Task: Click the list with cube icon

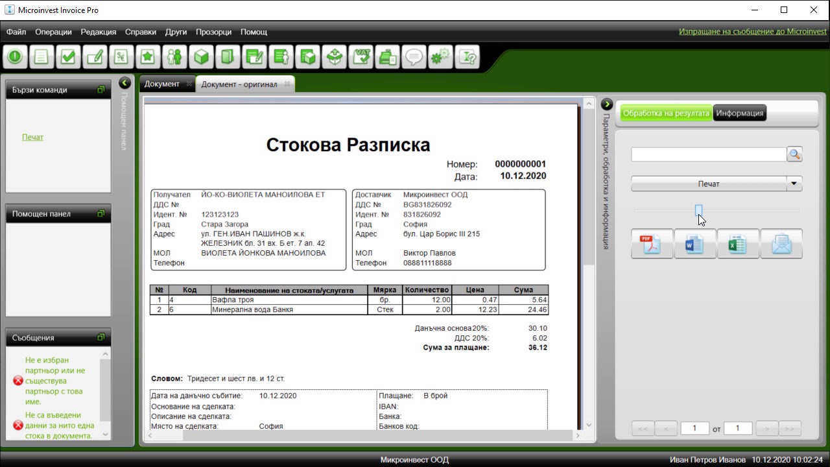Action: coord(307,57)
